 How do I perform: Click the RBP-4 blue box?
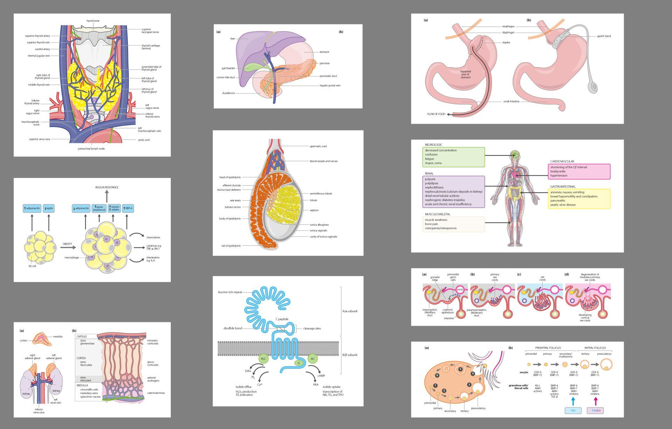[128, 208]
